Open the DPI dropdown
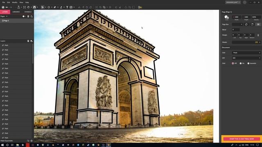The width and height of the screenshot is (262, 147). [246, 58]
